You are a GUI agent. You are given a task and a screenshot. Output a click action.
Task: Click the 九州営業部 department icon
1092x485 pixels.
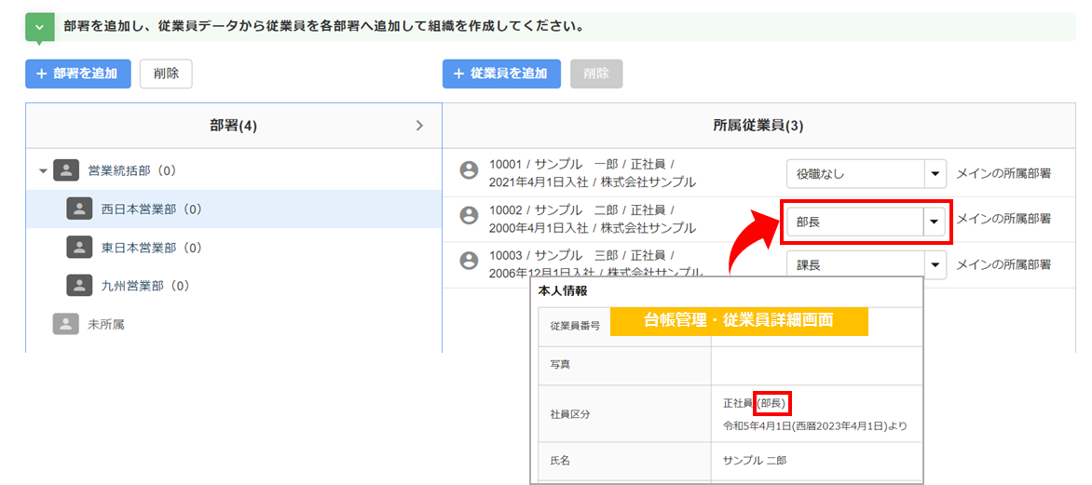(79, 286)
